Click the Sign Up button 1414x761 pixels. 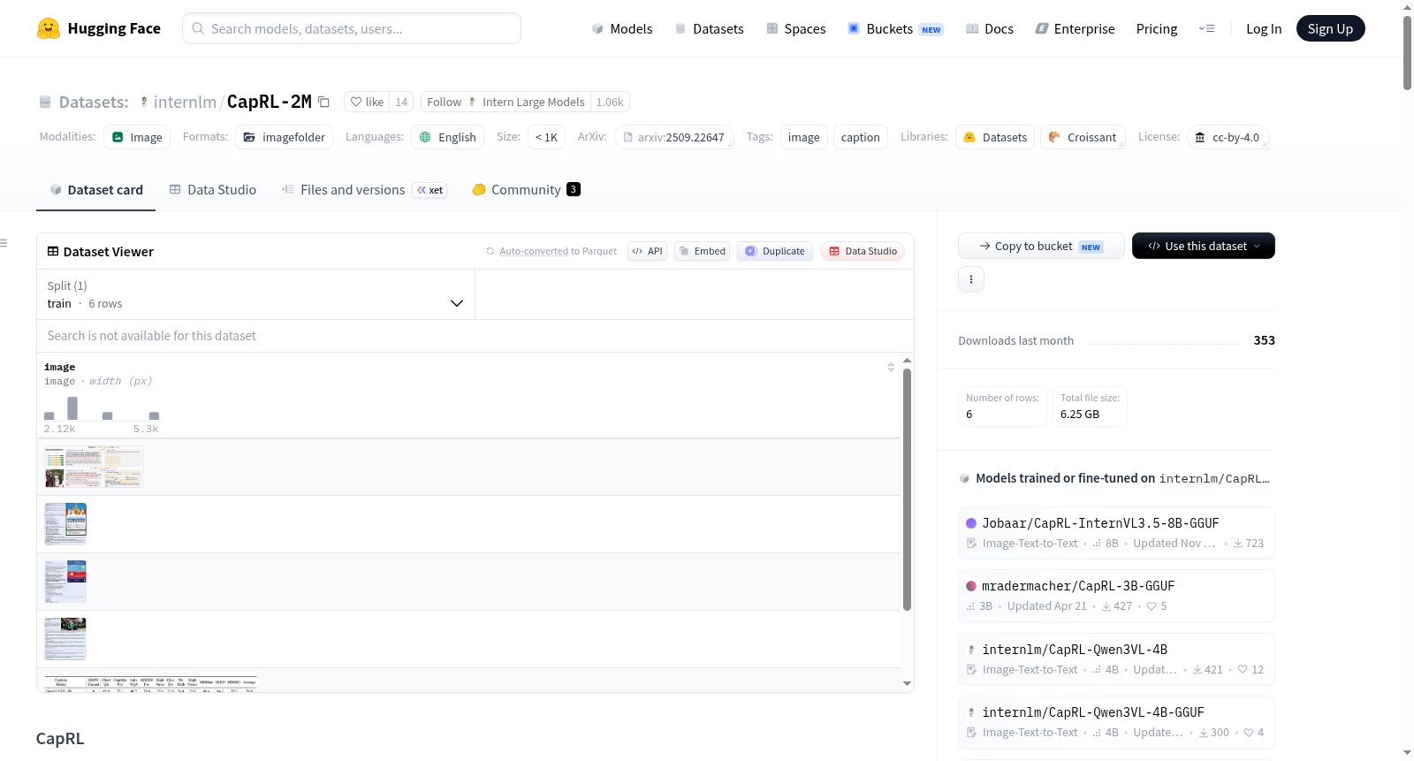click(x=1331, y=28)
